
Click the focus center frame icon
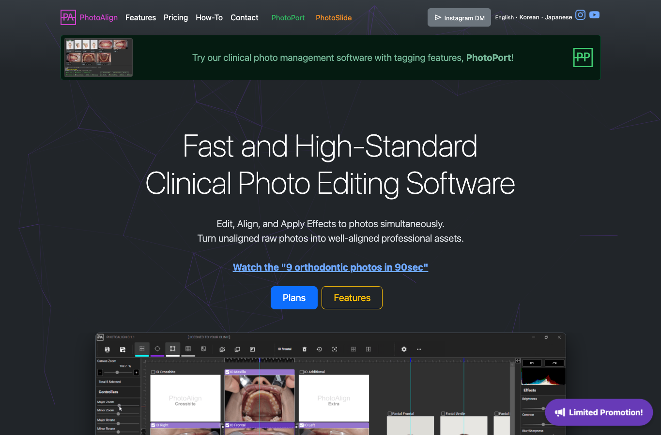(335, 349)
